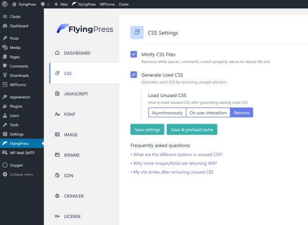Click the Dashboard gauge icon in sidebar
Image resolution: width=308 pixels, height=225 pixels.
point(5,26)
